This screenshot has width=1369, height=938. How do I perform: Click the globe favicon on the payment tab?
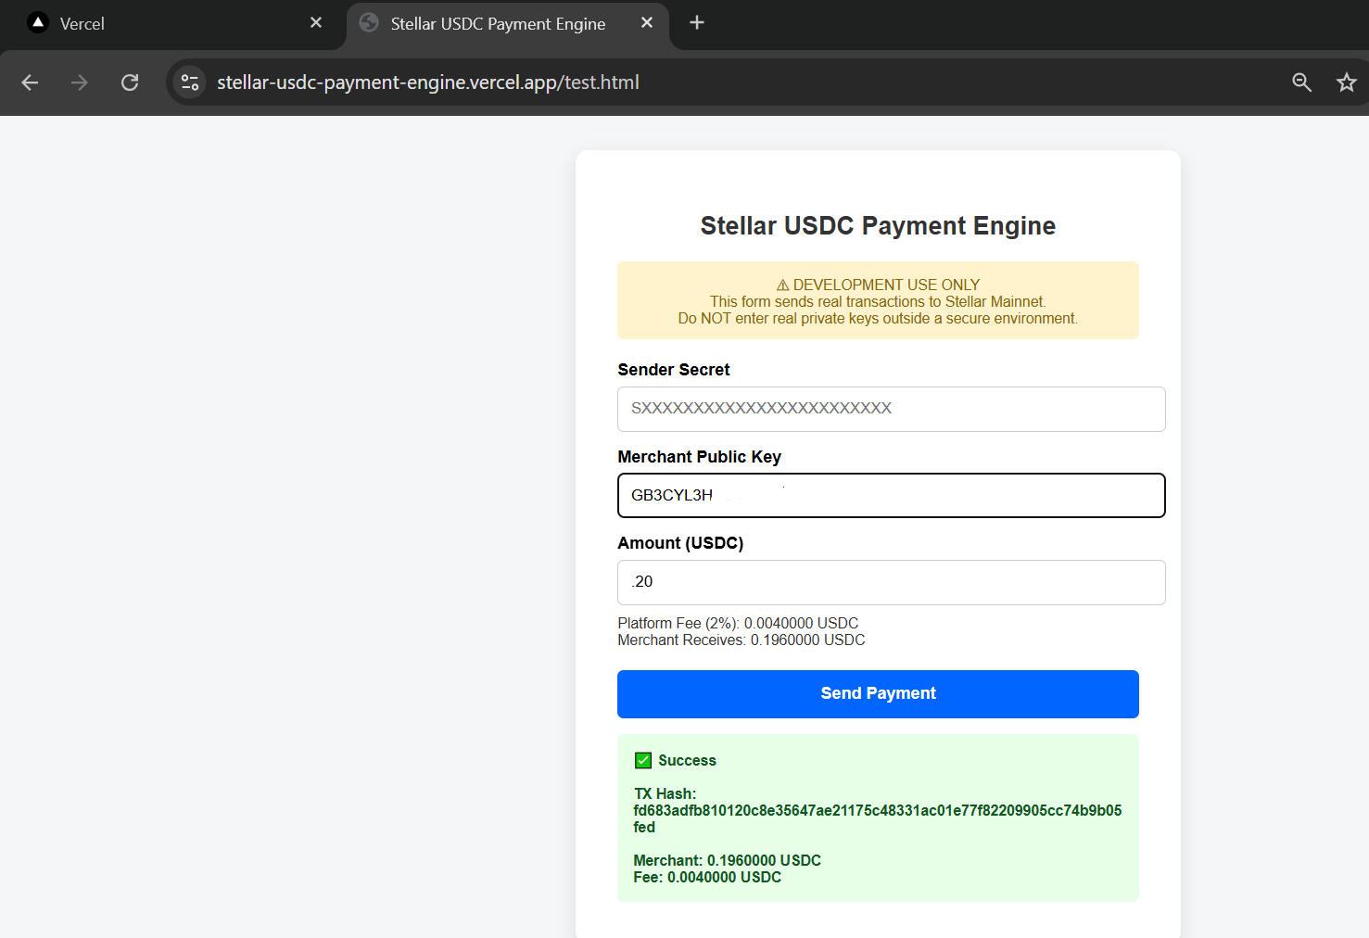[368, 22]
